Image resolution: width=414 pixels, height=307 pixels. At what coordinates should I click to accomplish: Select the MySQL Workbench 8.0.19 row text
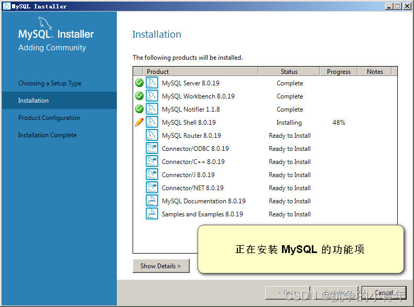(x=198, y=96)
